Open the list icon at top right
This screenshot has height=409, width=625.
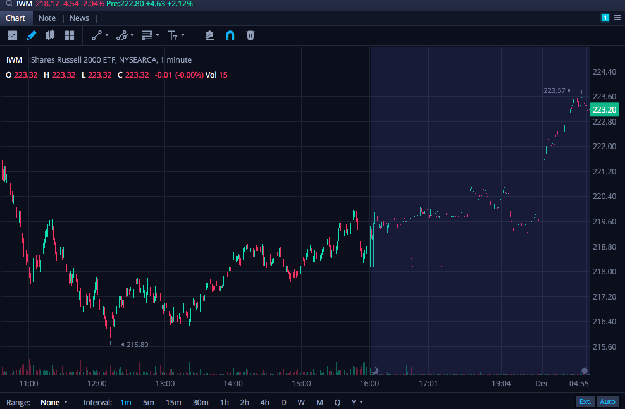click(617, 18)
